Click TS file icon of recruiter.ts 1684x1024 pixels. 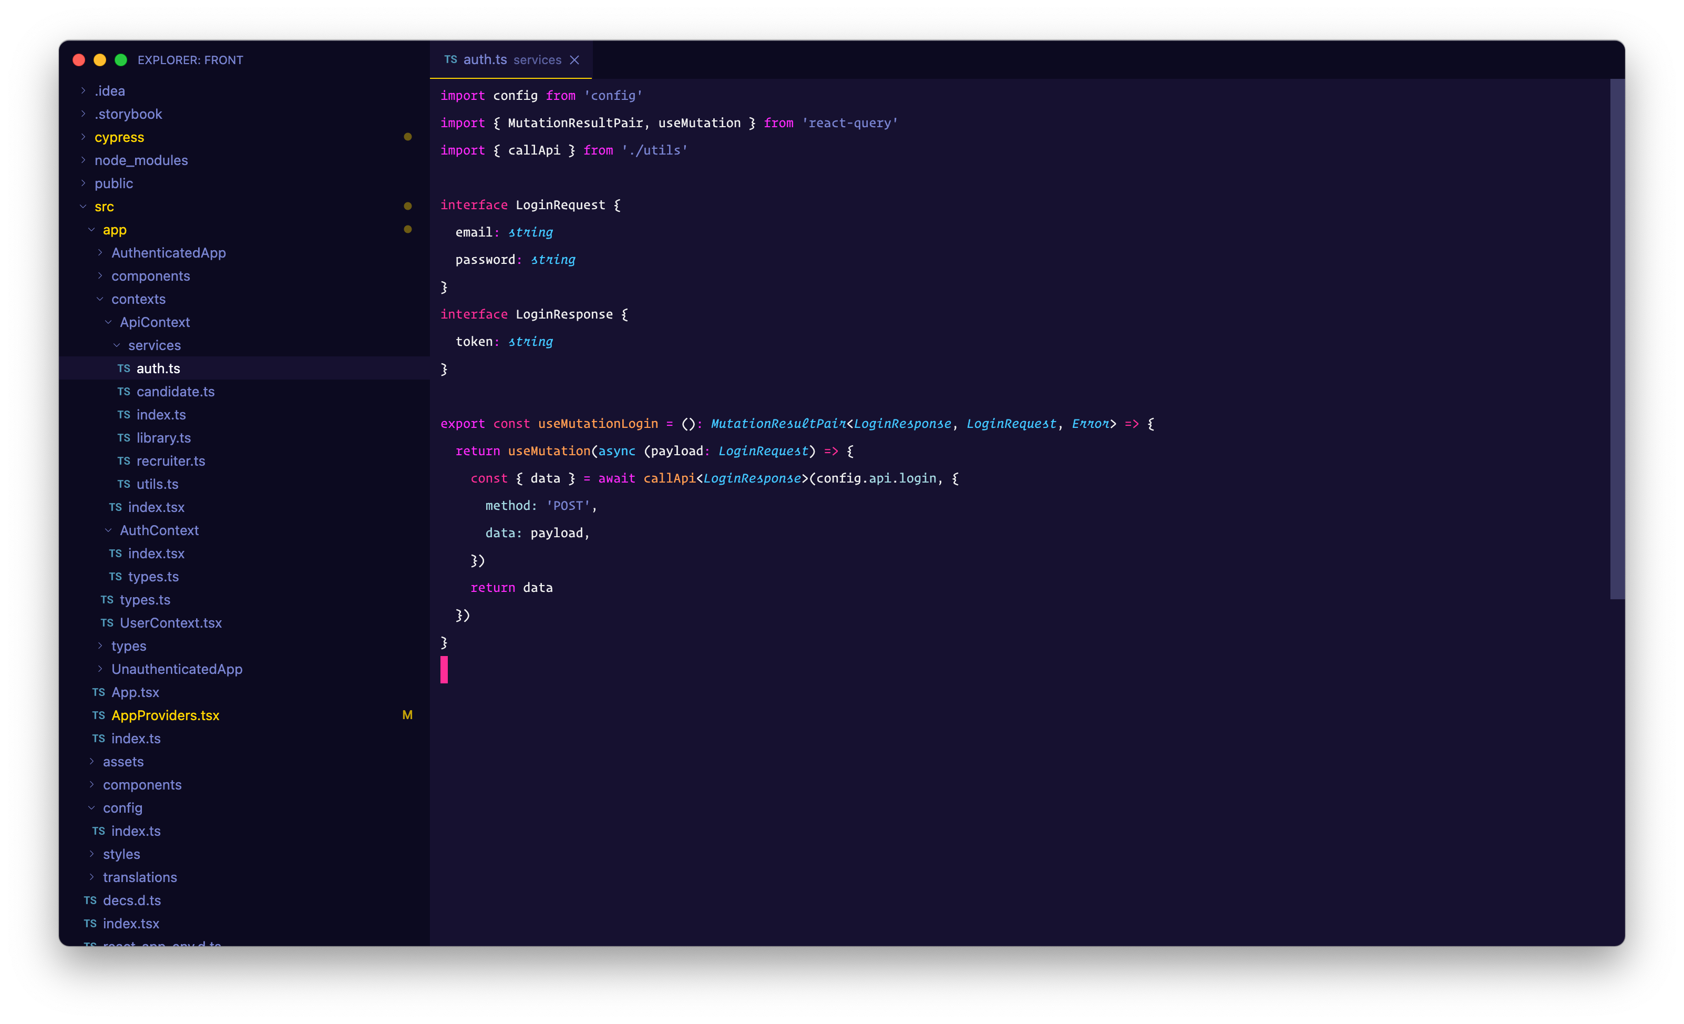124,460
